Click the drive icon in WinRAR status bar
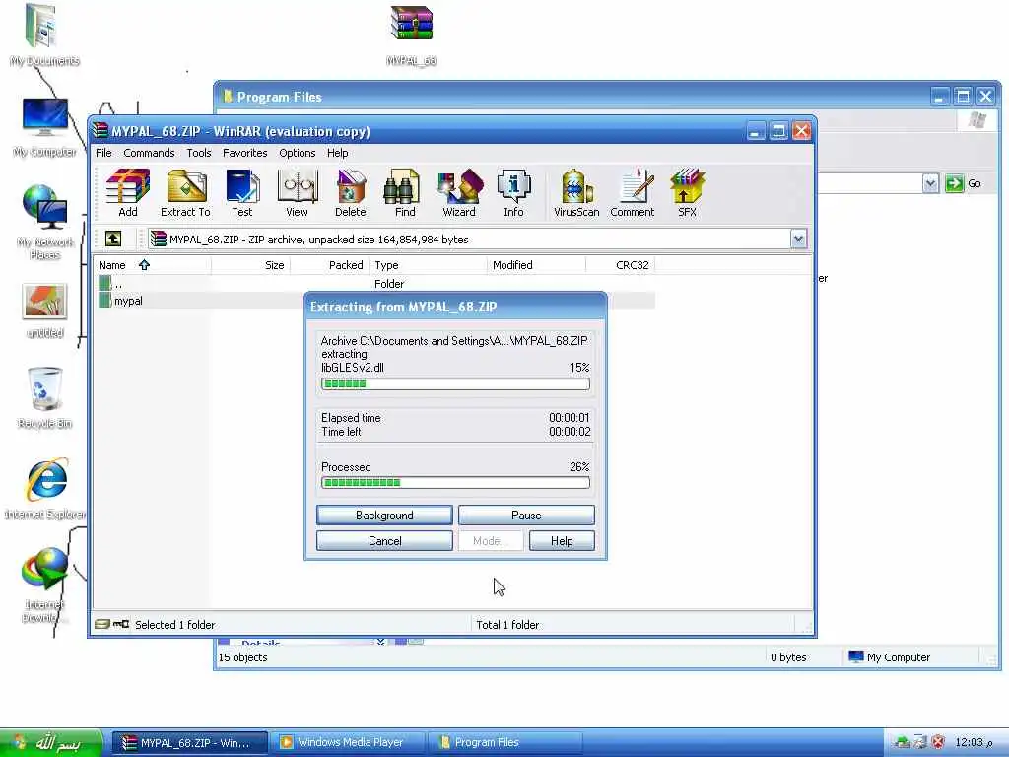Viewport: 1009px width, 757px height. (x=102, y=624)
